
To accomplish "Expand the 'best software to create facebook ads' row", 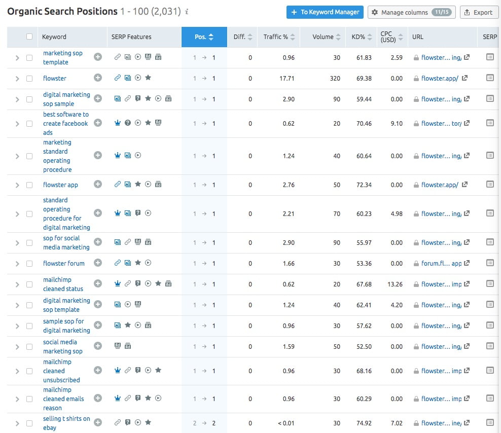I will click(x=17, y=124).
